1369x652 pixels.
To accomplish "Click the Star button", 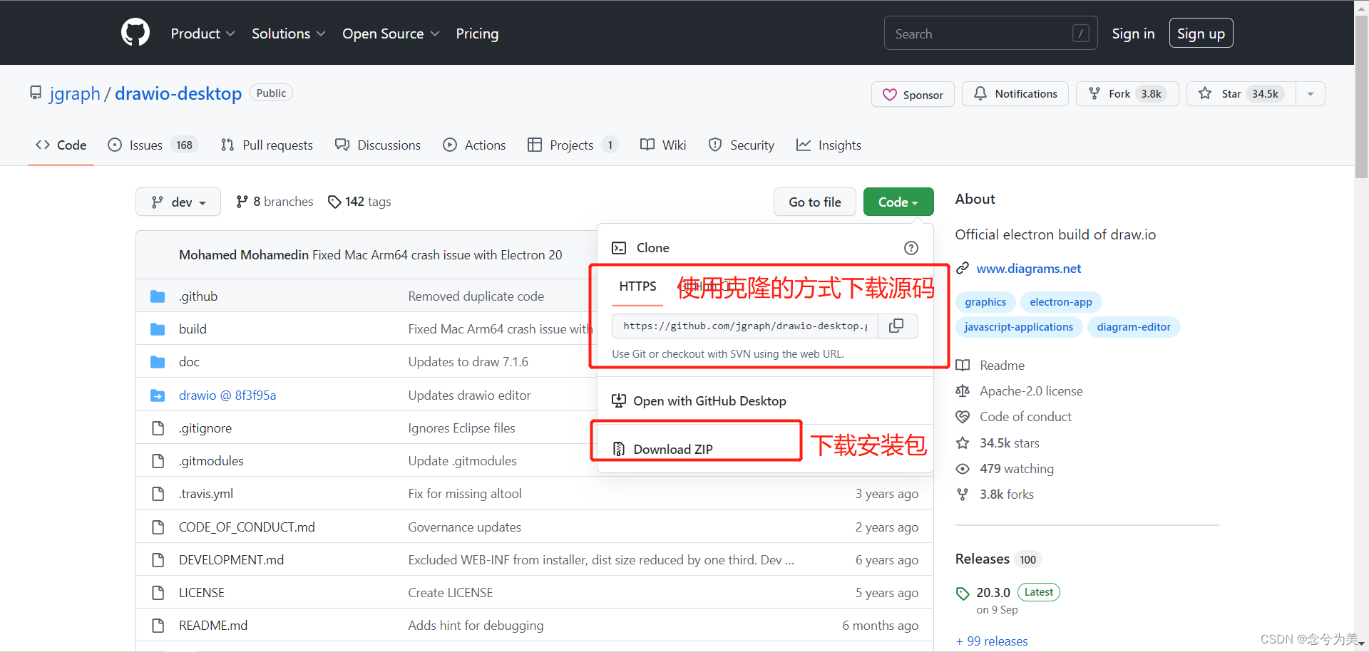I will (x=1241, y=94).
